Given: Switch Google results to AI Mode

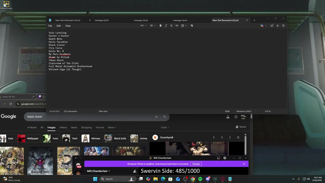Looking at the screenshot, I should (32, 128).
